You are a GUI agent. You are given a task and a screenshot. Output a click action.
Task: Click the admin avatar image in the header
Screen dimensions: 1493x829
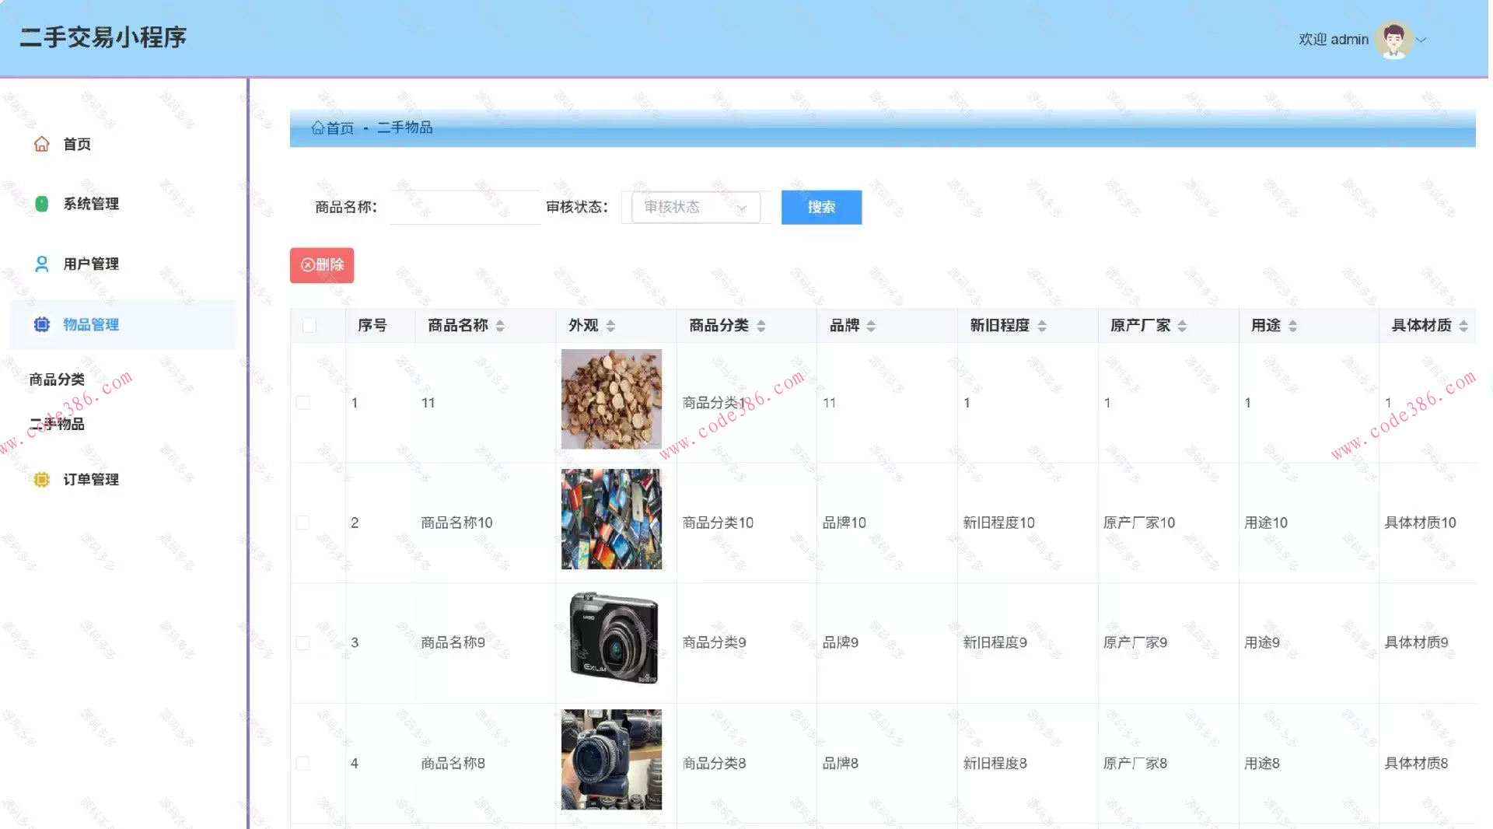click(1392, 38)
